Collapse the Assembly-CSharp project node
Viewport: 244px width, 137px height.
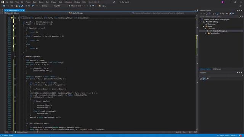tap(201, 22)
